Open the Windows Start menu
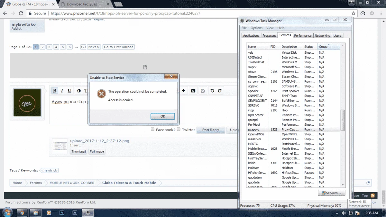 7,212
